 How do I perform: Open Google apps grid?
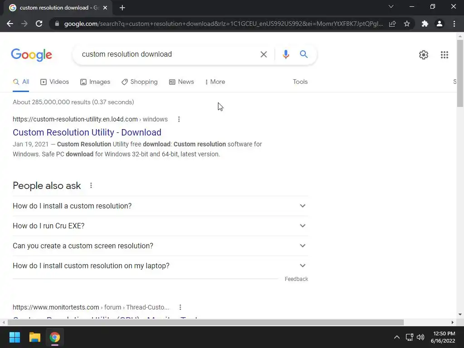coord(445,55)
